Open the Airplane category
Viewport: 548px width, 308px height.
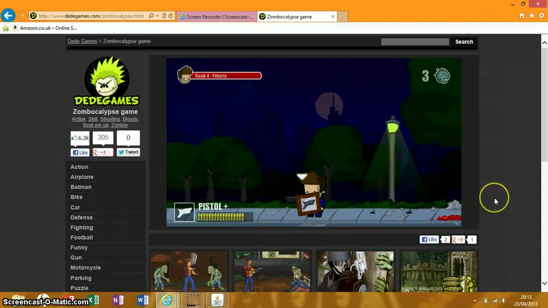82,177
